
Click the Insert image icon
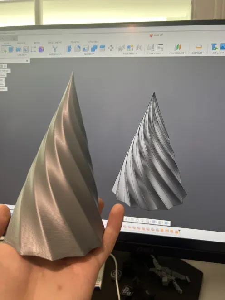(x=223, y=47)
